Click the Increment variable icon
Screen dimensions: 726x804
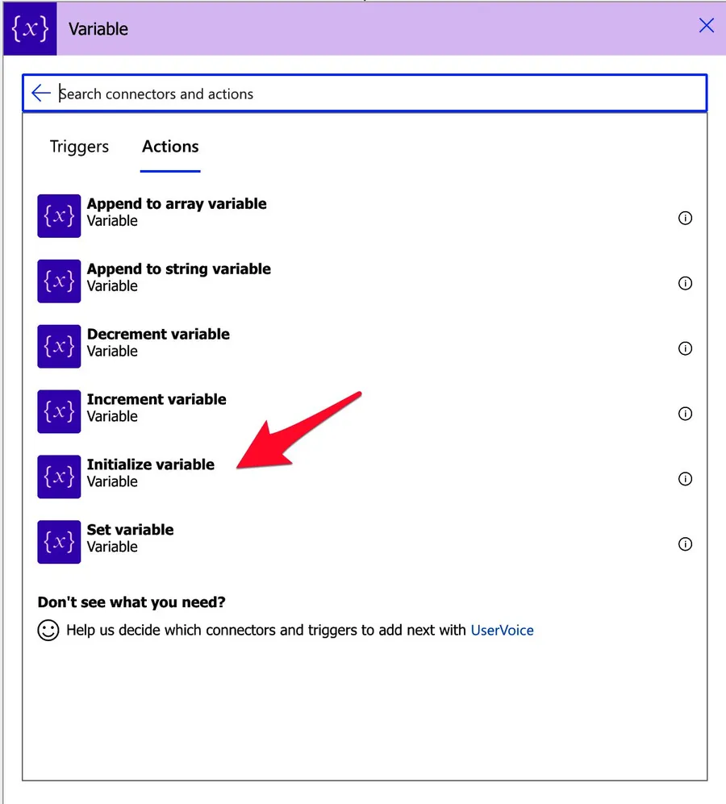tap(59, 412)
